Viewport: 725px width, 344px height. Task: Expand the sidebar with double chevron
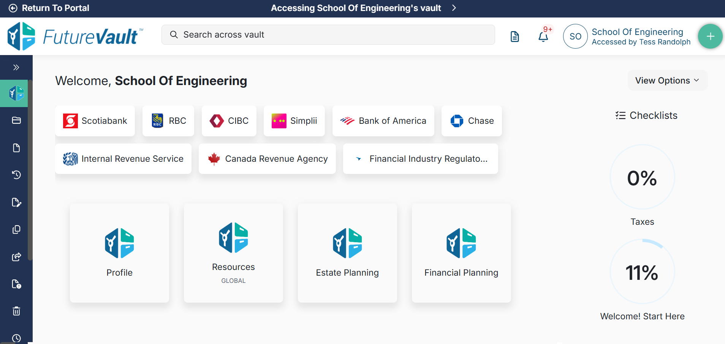coord(16,67)
